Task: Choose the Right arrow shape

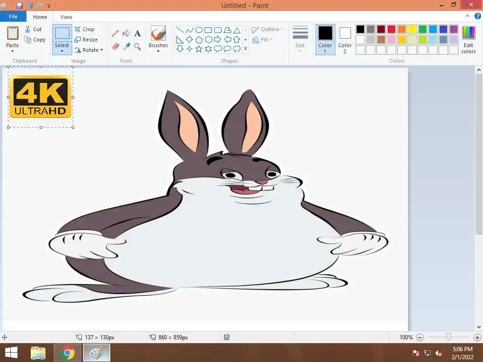Action: point(218,40)
